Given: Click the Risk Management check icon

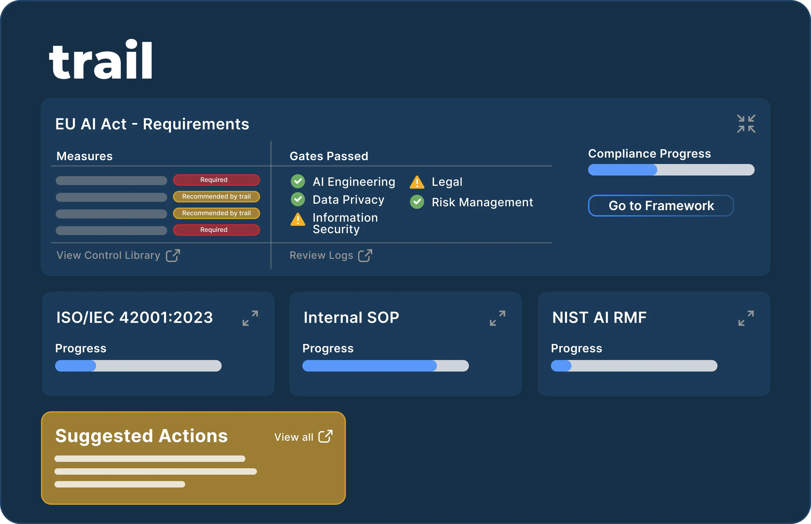Looking at the screenshot, I should (417, 202).
